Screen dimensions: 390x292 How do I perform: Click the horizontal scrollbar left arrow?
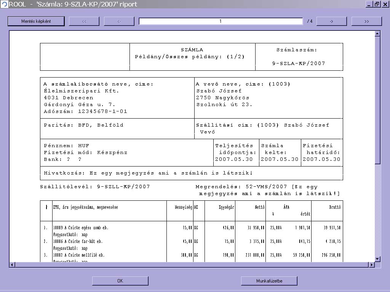12,265
